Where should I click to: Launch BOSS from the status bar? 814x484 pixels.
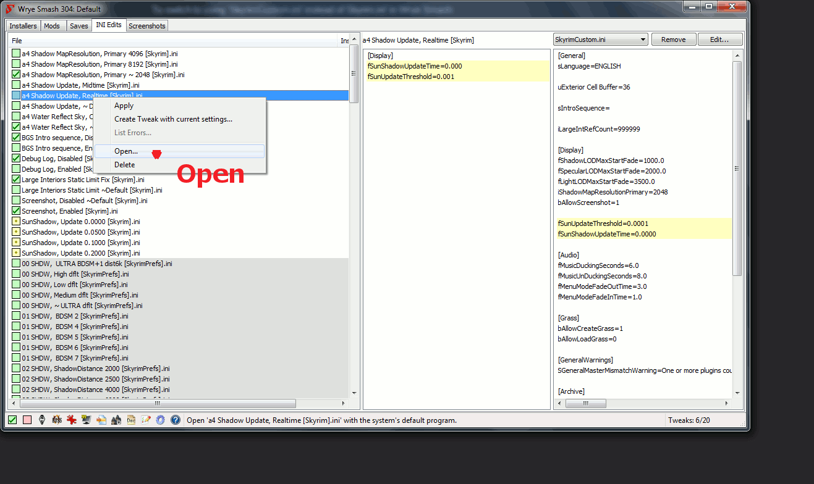click(x=57, y=420)
